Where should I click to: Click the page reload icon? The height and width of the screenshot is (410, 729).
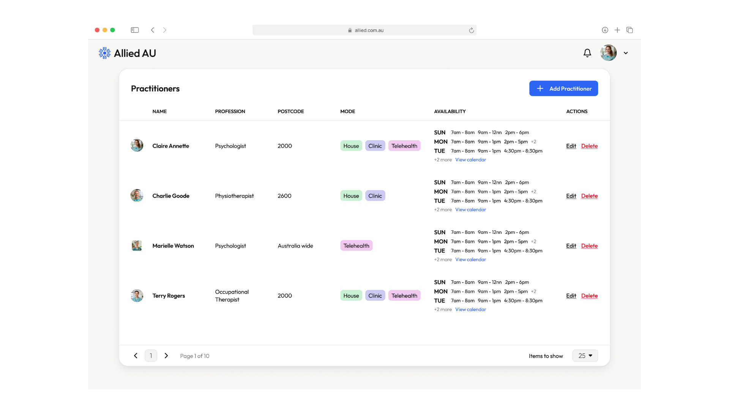point(471,30)
